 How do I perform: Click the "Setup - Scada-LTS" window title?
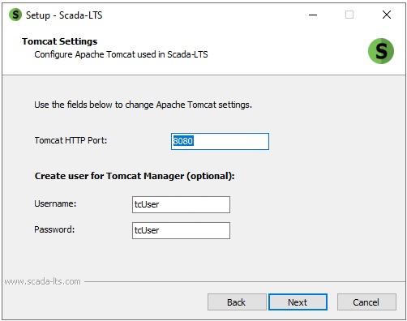(64, 15)
